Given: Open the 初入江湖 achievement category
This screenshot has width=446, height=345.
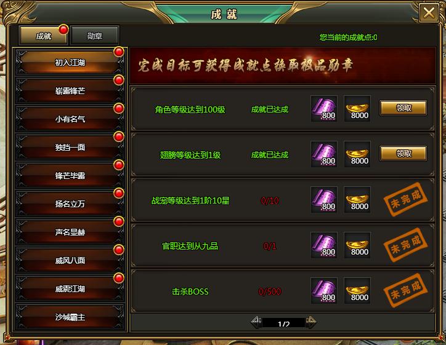Looking at the screenshot, I should click(70, 62).
